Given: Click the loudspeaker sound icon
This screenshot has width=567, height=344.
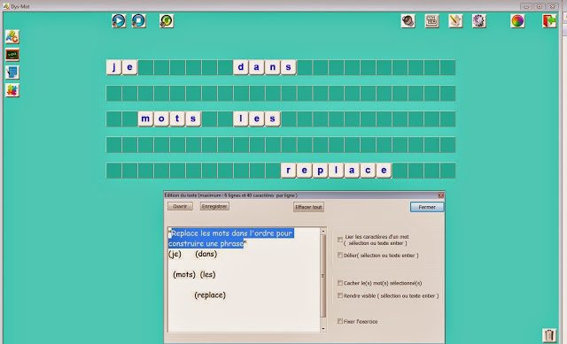Looking at the screenshot, I should (408, 21).
